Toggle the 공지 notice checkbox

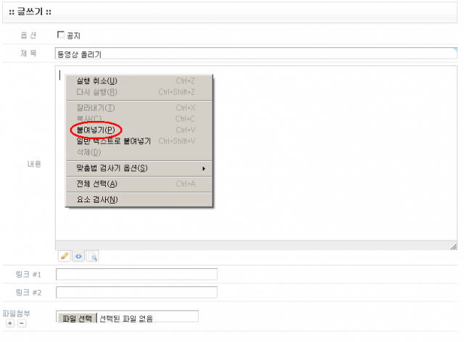[x=61, y=35]
